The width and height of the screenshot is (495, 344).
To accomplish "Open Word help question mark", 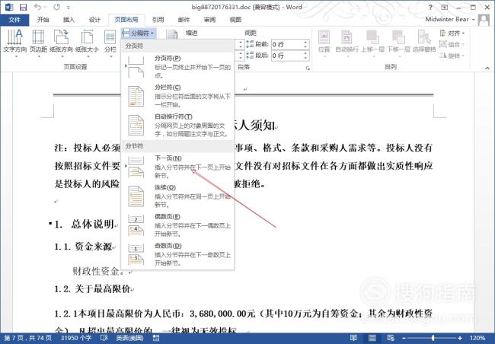I will pos(430,8).
